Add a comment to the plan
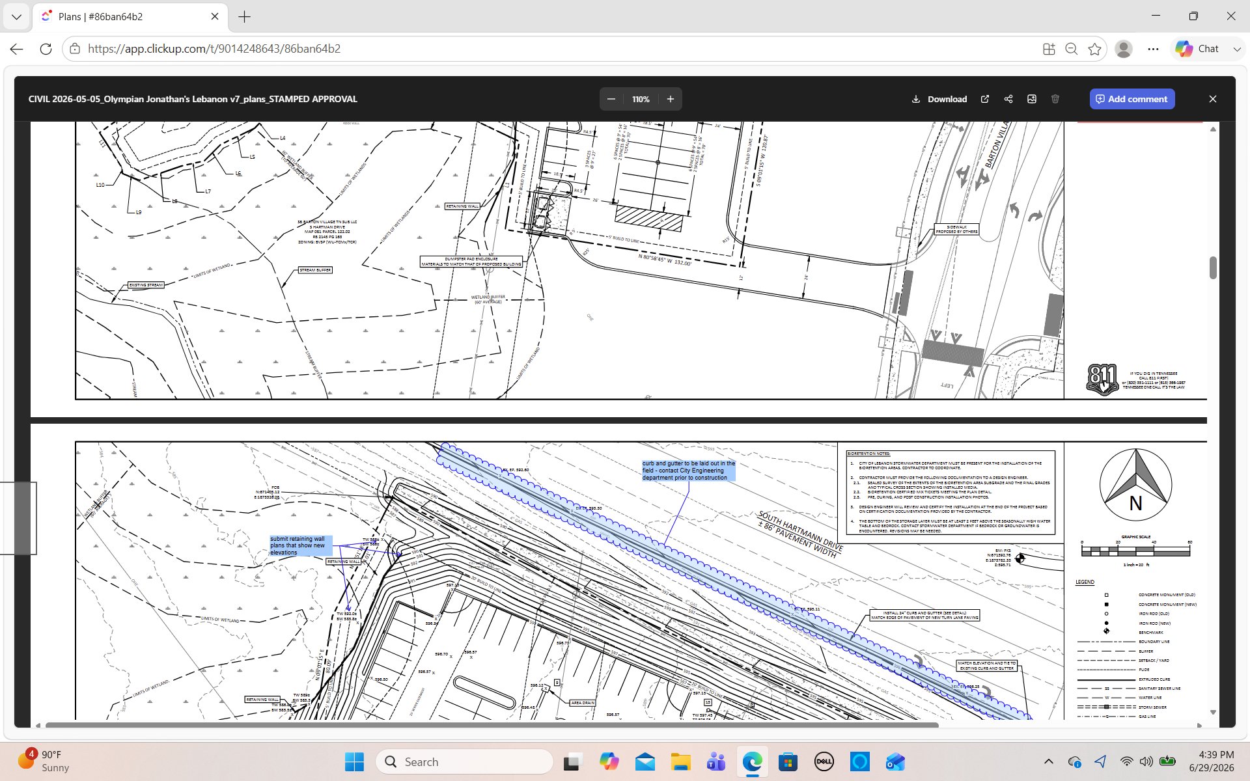The image size is (1250, 781). (x=1132, y=99)
